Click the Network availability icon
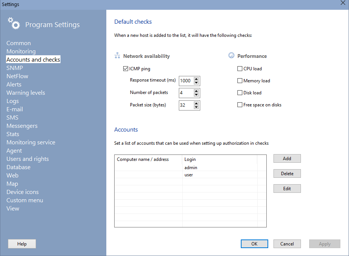 [117, 56]
